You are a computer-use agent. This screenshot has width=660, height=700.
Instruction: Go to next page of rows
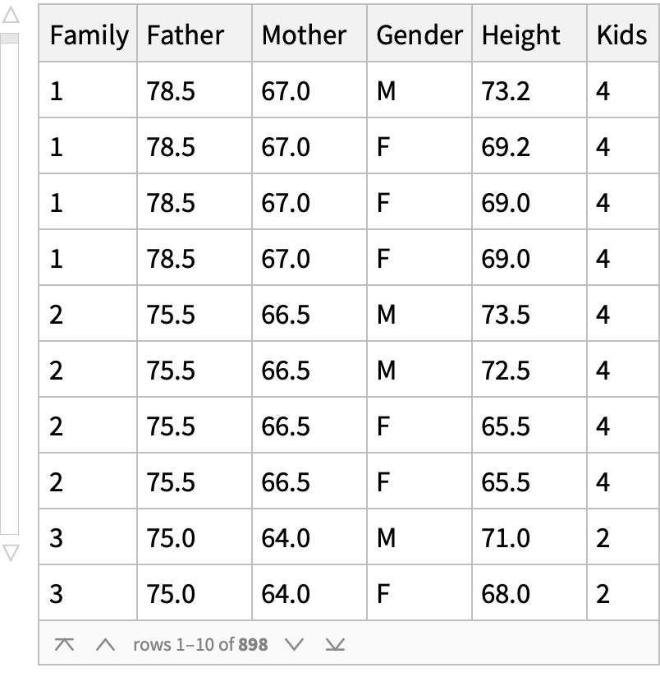[294, 645]
